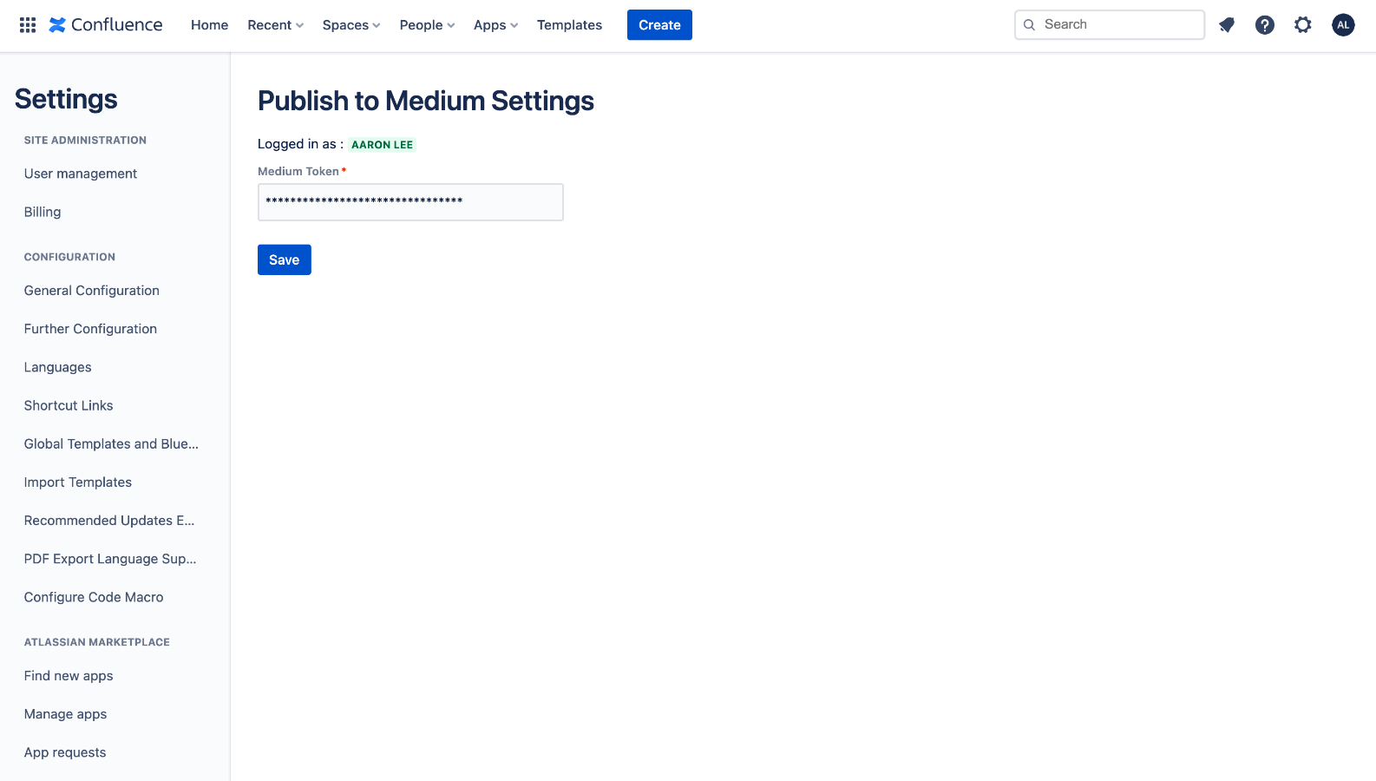Open Templates in top navigation
Viewport: 1376px width, 781px height.
pos(569,25)
